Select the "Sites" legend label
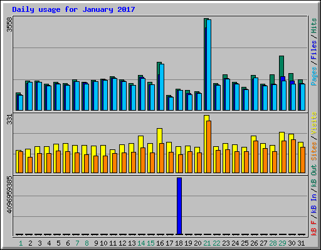 (314, 151)
